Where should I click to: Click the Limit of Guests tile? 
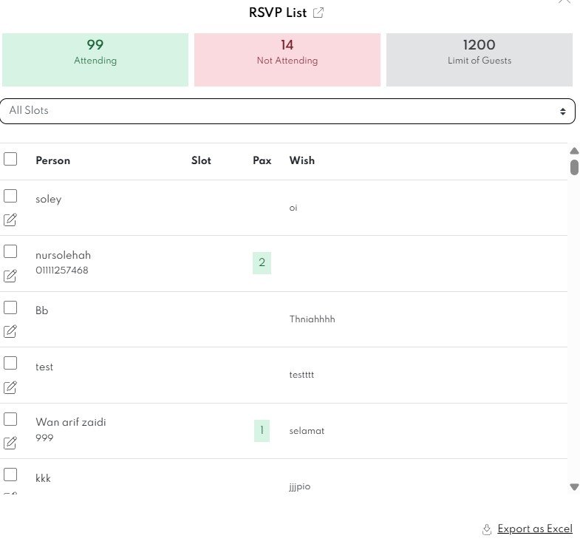tap(479, 60)
